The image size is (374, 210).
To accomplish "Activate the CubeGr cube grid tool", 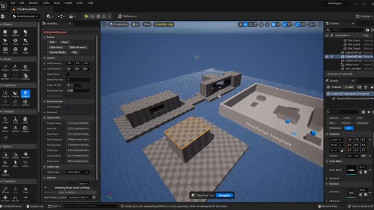I will [x=25, y=94].
